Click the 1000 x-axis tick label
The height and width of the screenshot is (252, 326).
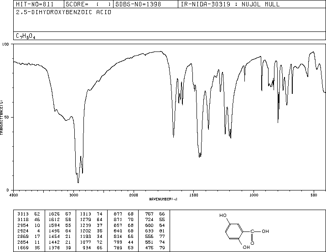(x=254, y=195)
